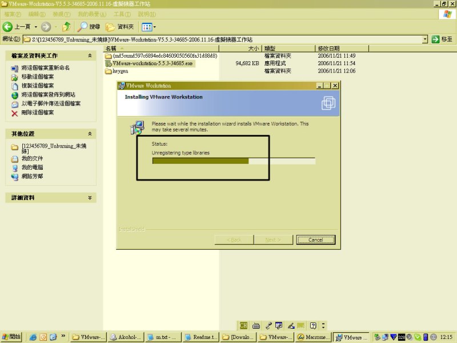
Task: Click 我的電腦 link in Other Places
Action: coord(32,167)
